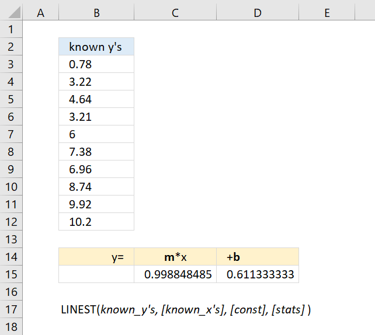Click the cell with value 6
The height and width of the screenshot is (335, 375).
(96, 134)
